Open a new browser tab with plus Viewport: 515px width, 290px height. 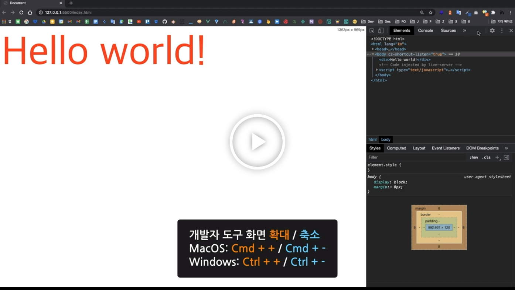coord(71,3)
